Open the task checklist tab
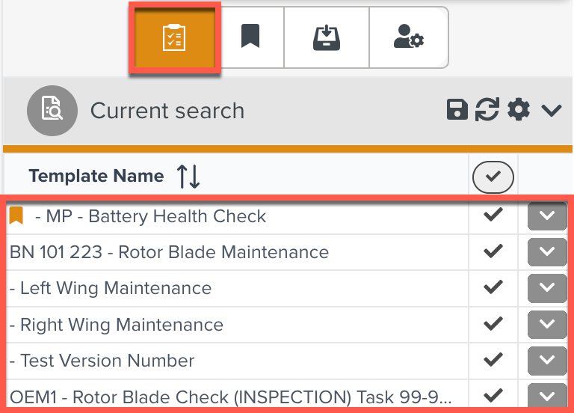Image resolution: width=574 pixels, height=413 pixels. (174, 37)
